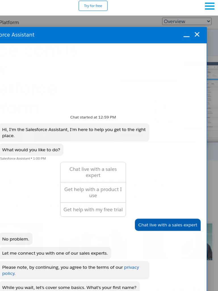Choose Get help with my free trial
Viewport: 218px width, 291px height.
(93, 209)
